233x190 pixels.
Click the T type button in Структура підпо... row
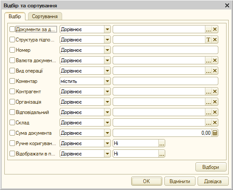click(208, 40)
